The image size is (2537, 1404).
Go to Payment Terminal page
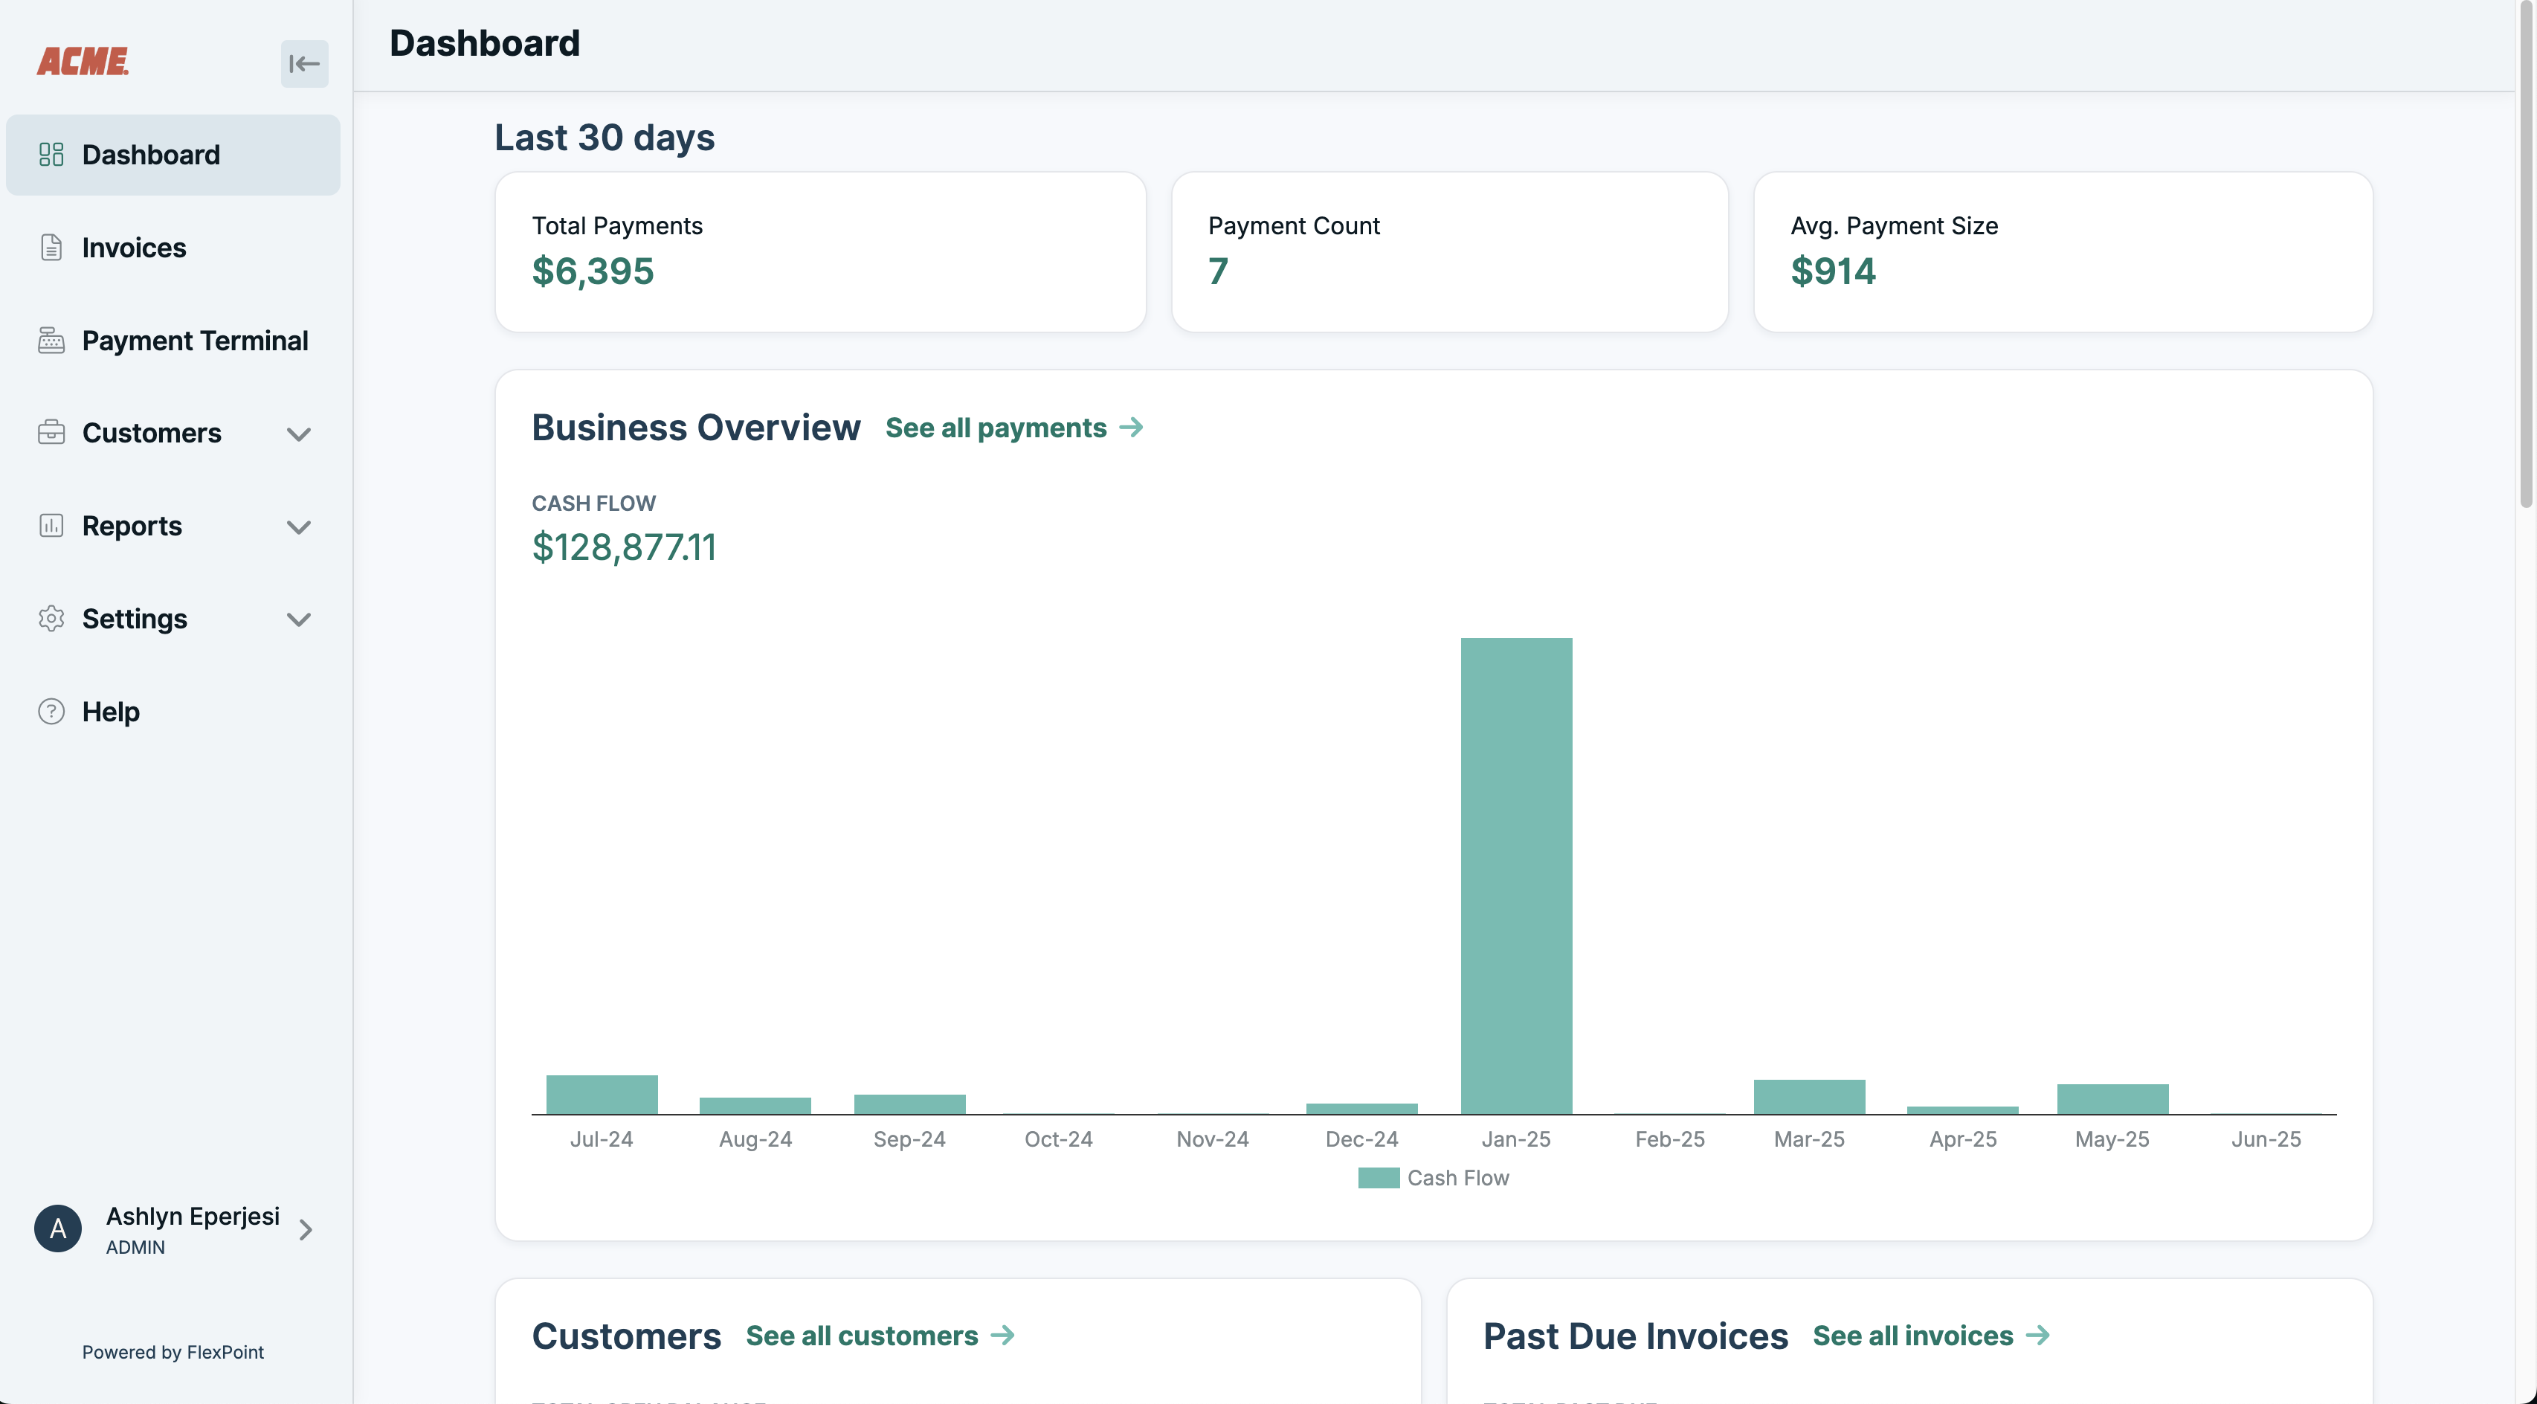[195, 341]
